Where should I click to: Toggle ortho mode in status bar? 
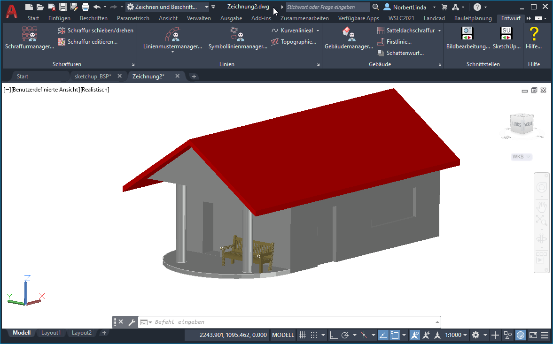point(334,335)
